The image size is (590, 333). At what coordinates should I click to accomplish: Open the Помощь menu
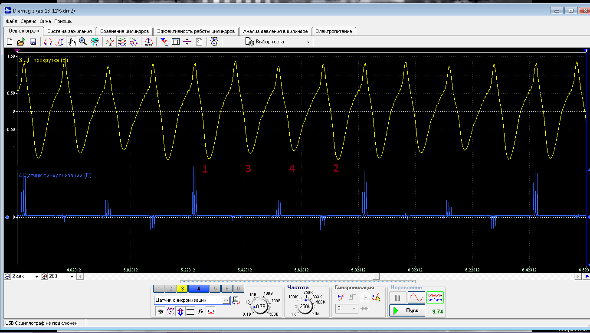(63, 21)
